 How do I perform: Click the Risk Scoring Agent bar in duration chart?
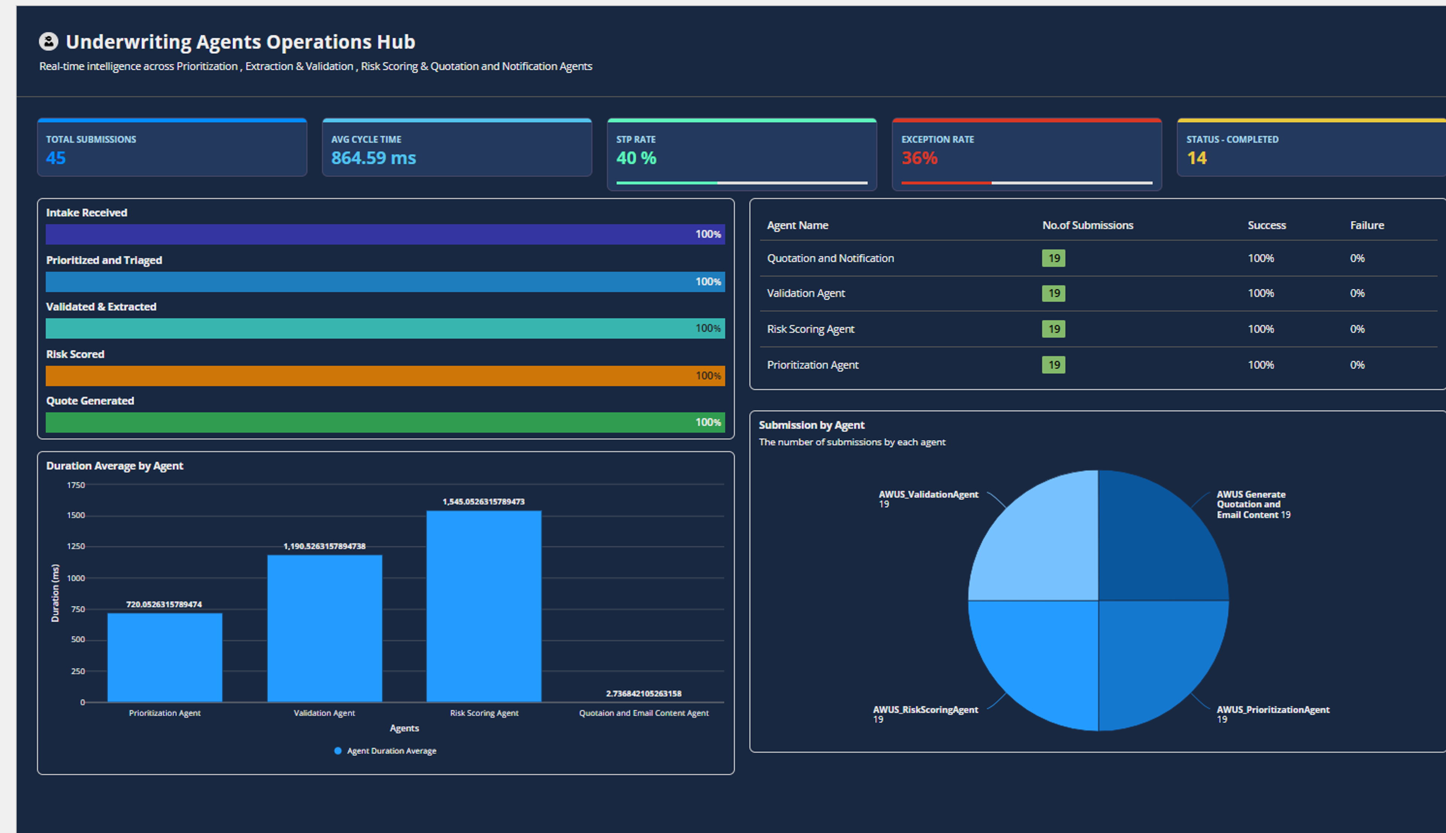pos(484,607)
